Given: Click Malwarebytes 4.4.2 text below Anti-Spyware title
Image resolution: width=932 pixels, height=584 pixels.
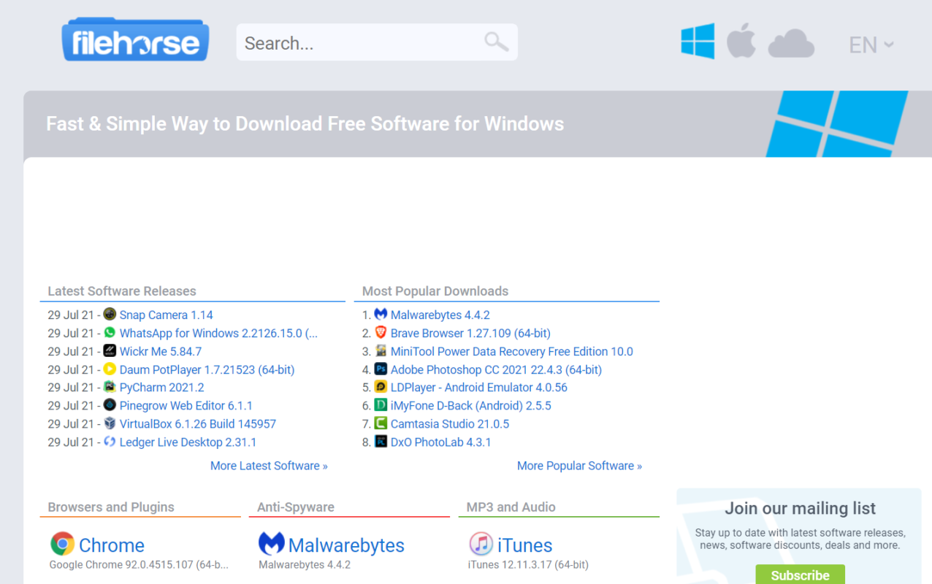Looking at the screenshot, I should tap(305, 565).
